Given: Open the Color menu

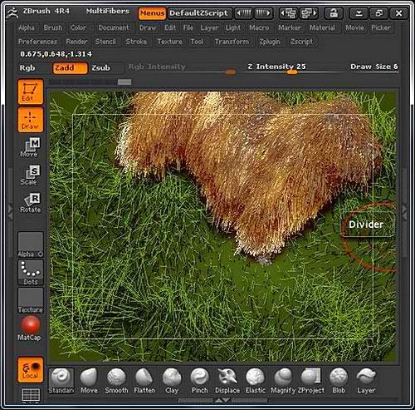Looking at the screenshot, I should coord(78,27).
